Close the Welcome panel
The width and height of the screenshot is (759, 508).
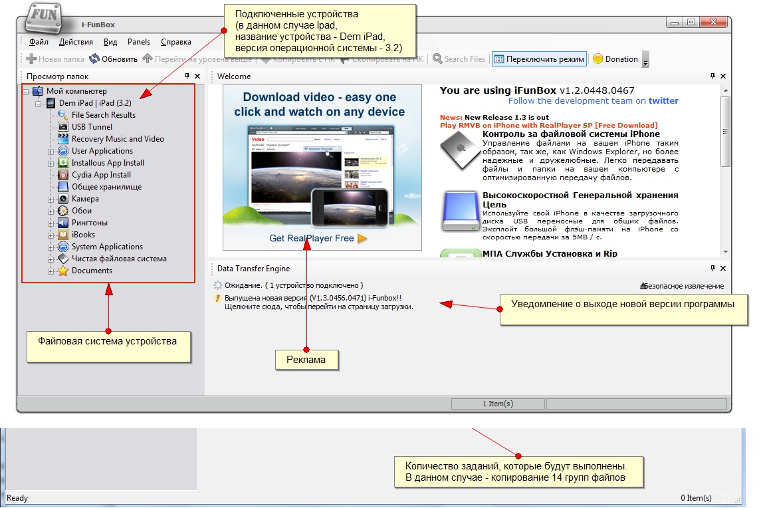(x=723, y=76)
